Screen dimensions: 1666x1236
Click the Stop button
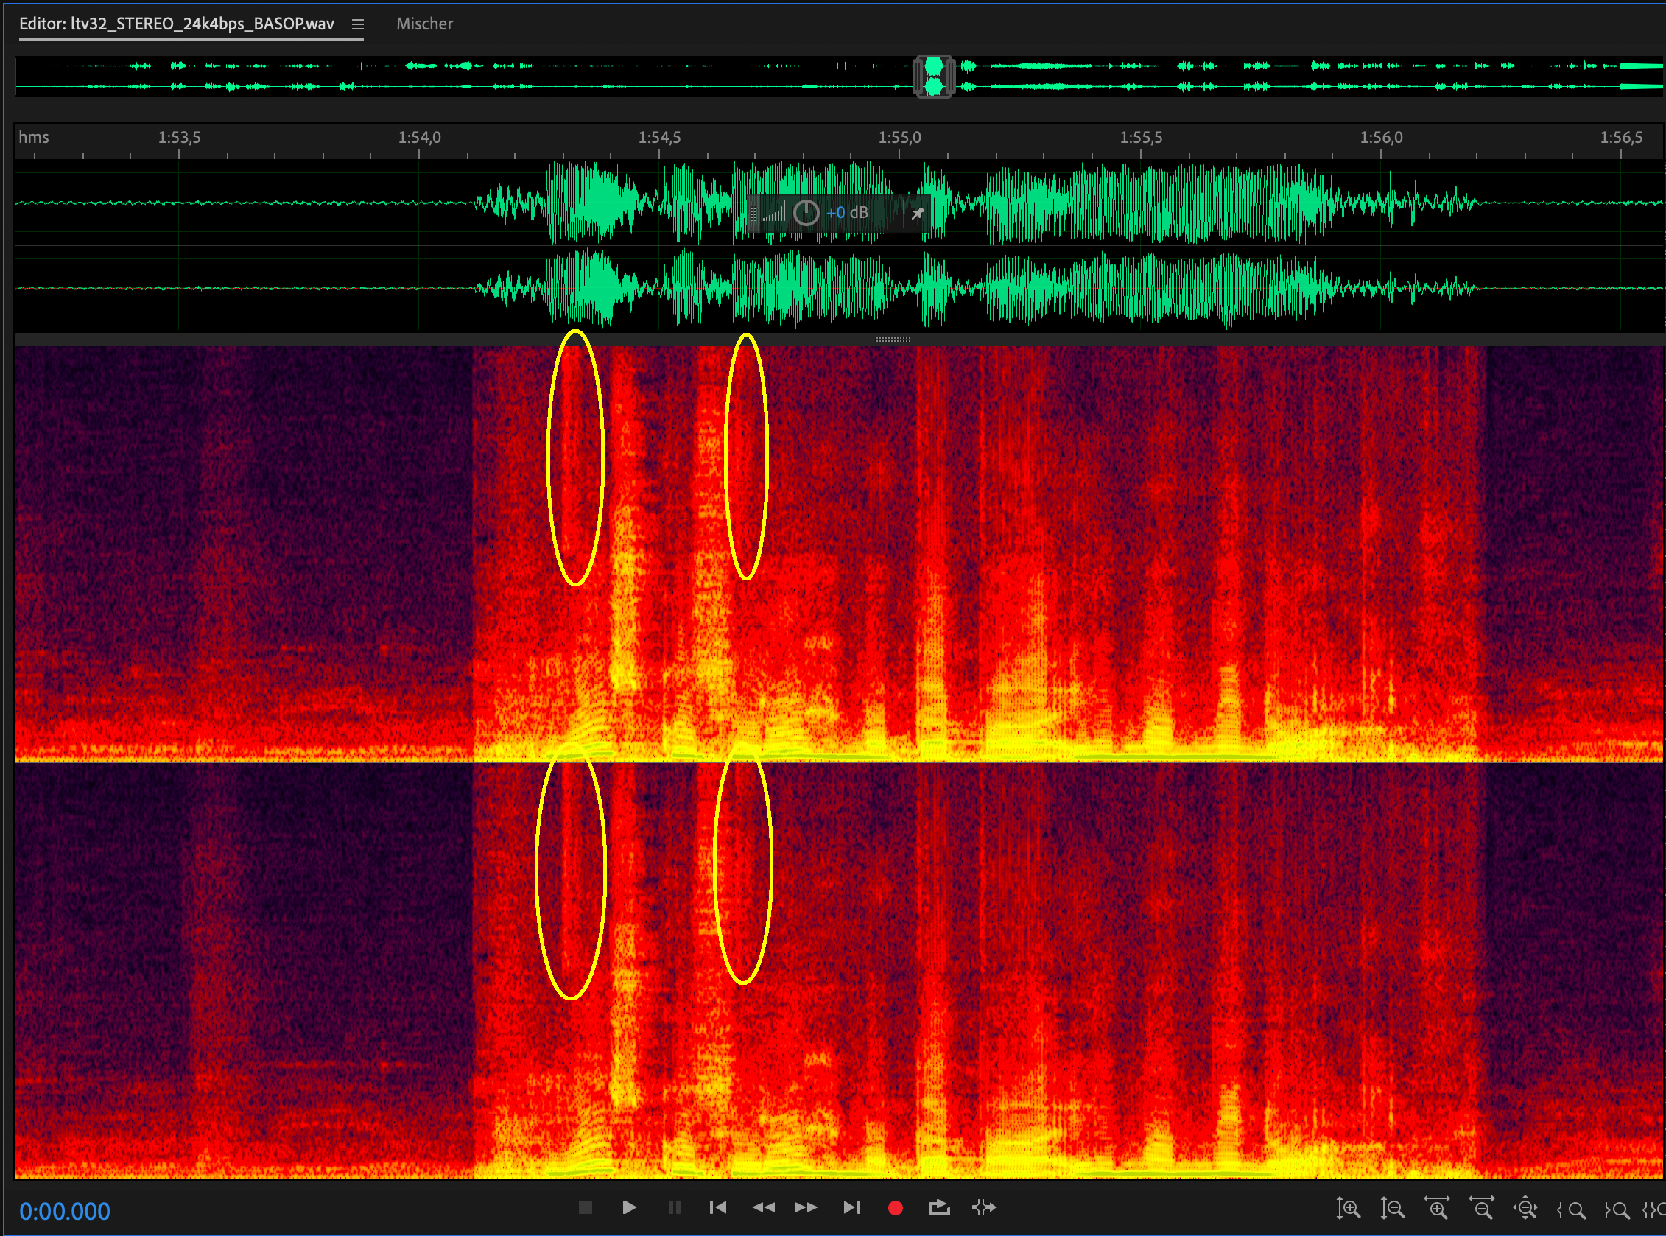(586, 1207)
